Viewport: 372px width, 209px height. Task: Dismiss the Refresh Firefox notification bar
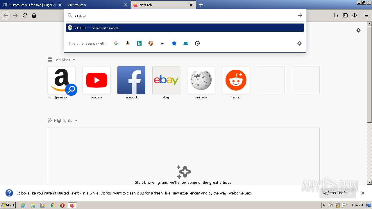pos(363,193)
